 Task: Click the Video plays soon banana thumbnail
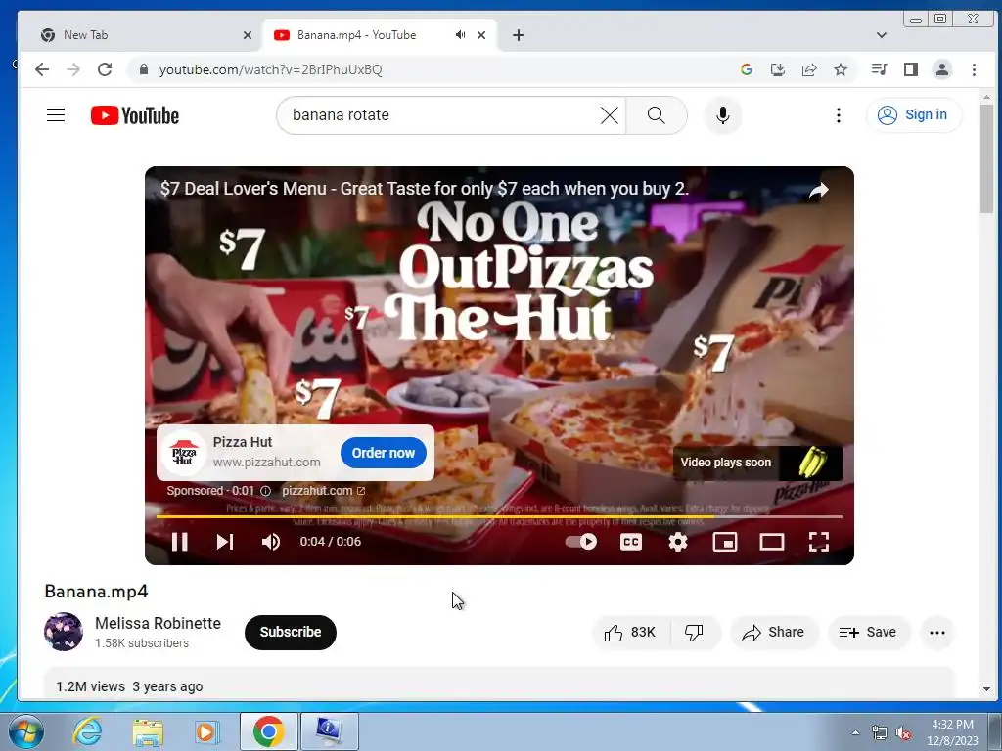pyautogui.click(x=811, y=463)
